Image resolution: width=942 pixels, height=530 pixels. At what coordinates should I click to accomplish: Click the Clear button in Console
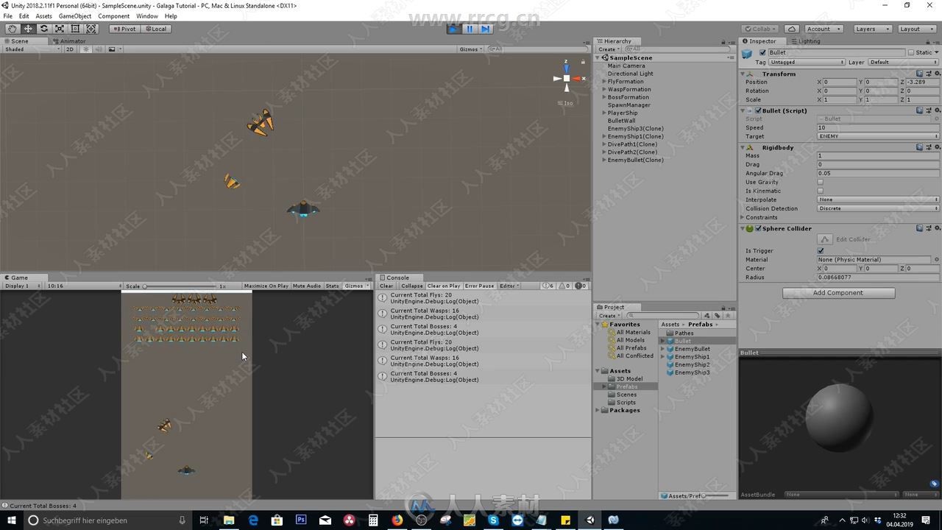[x=386, y=286]
